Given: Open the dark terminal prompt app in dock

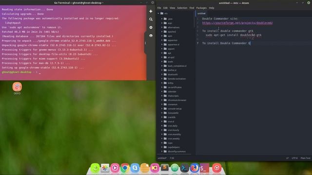Looking at the screenshot, I should pyautogui.click(x=184, y=168).
